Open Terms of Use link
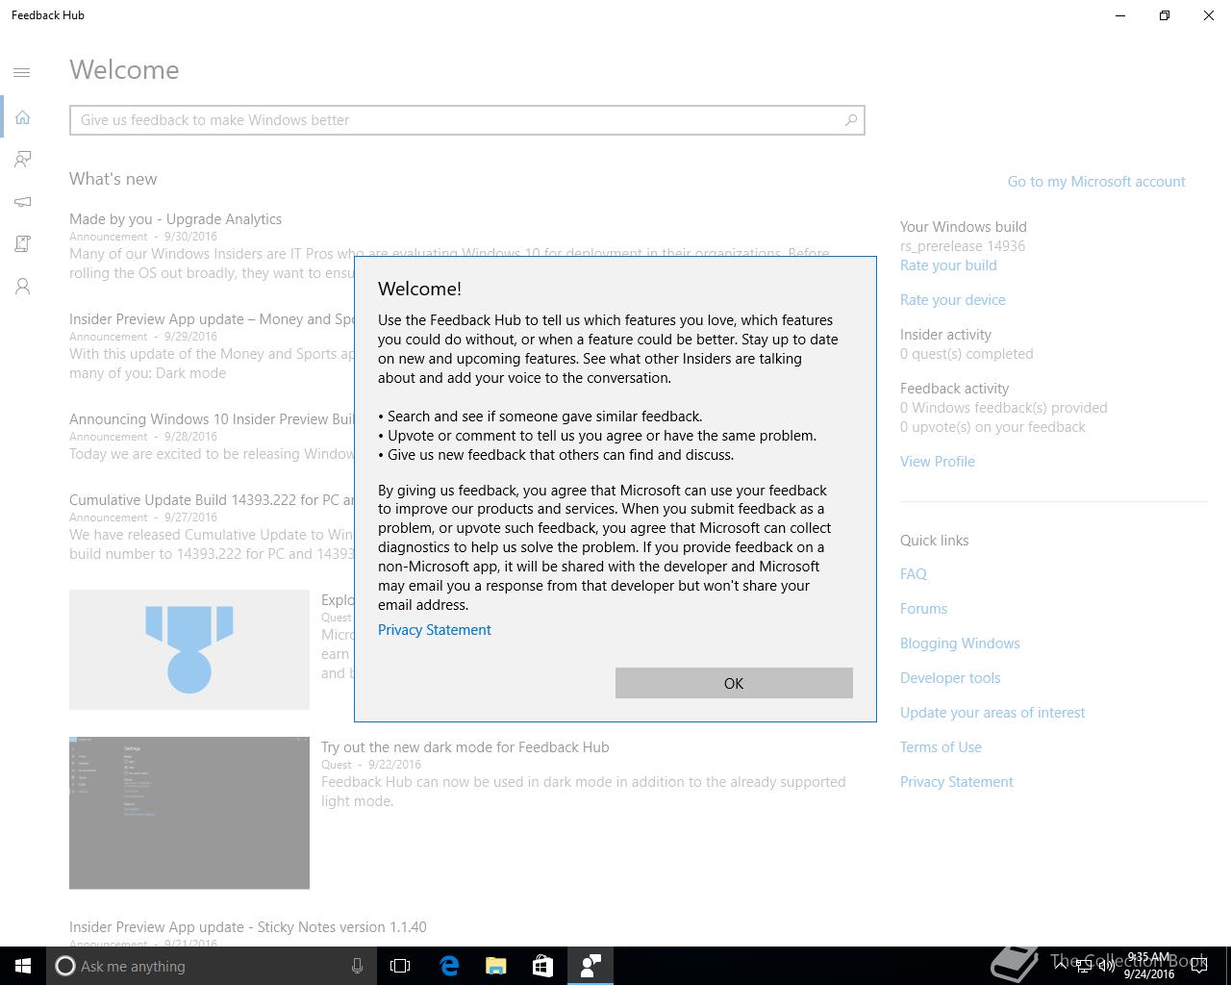Screen dimensions: 1231x985 [x=941, y=747]
